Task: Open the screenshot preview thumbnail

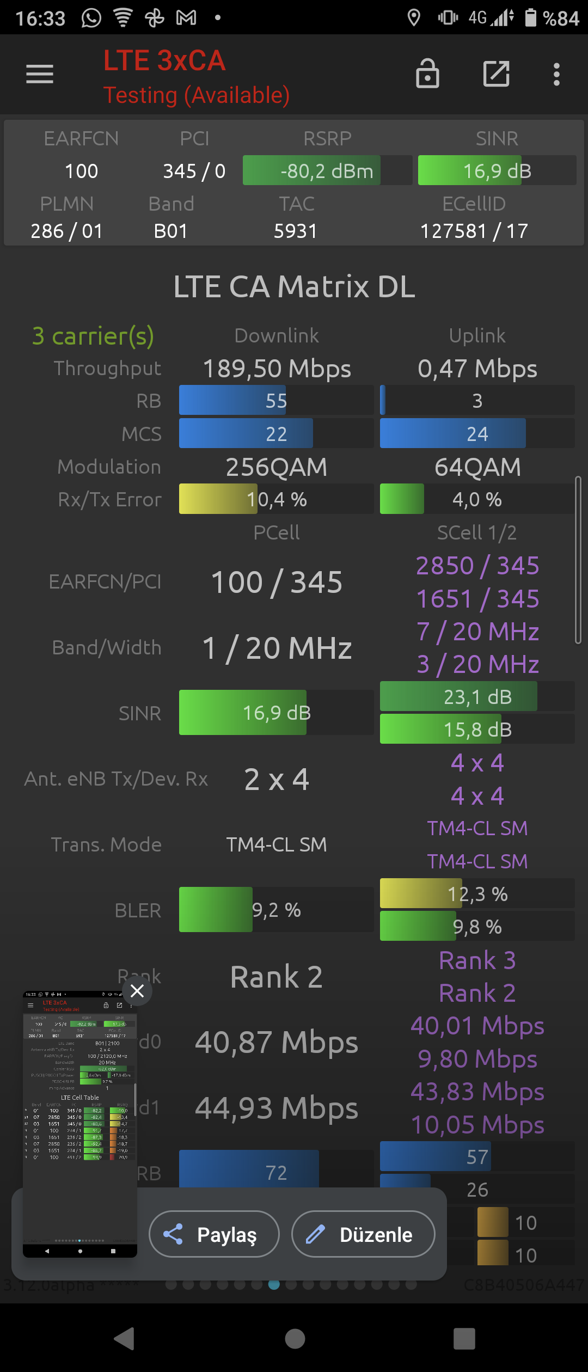Action: 79,1124
